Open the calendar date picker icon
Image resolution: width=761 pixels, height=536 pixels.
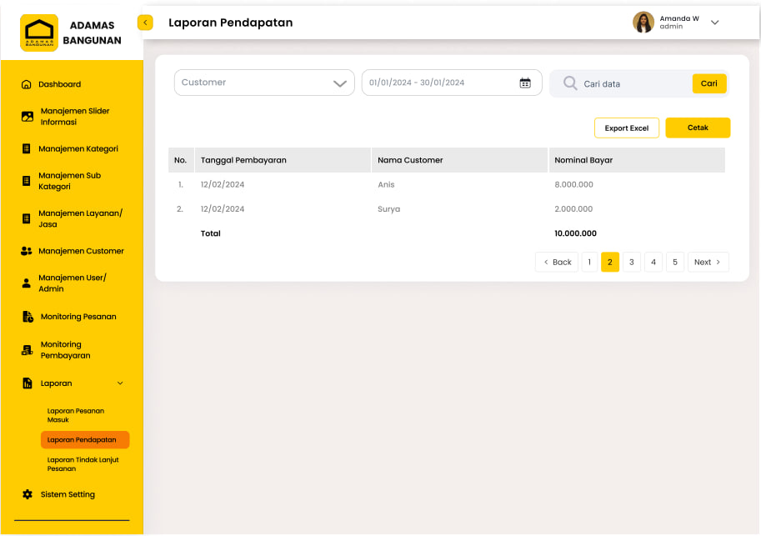525,83
